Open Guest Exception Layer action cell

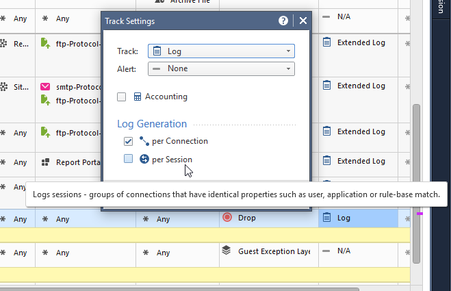pos(269,255)
